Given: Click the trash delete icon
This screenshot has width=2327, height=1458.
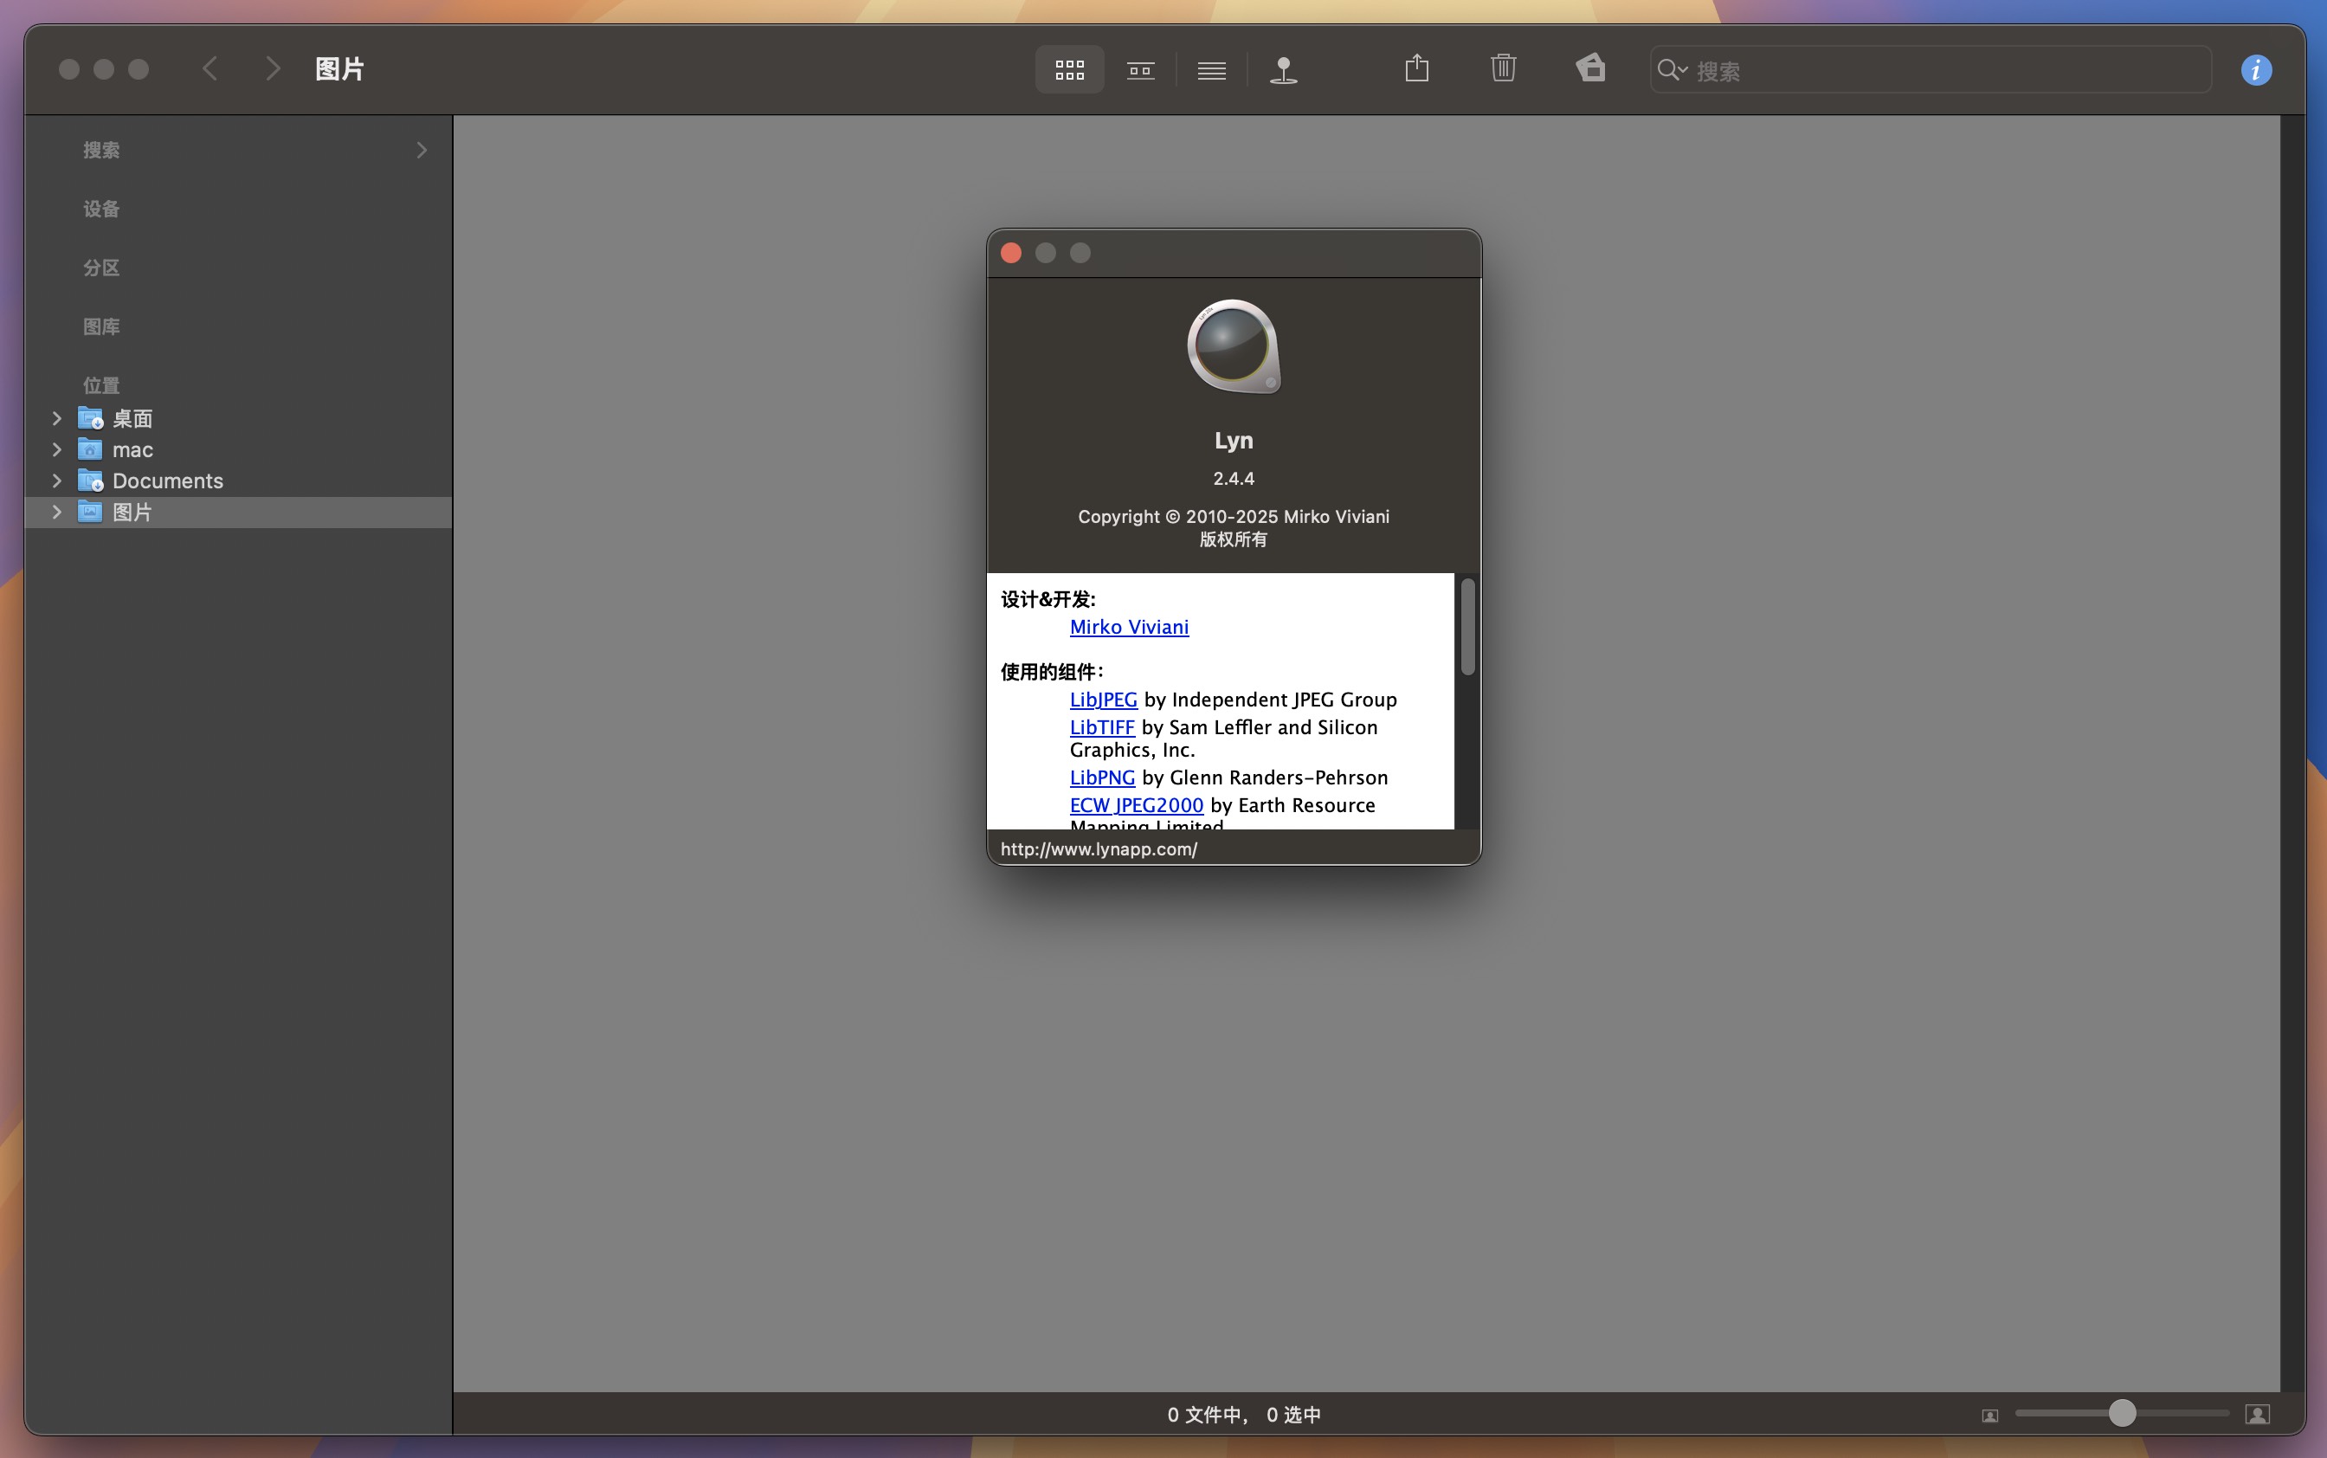Looking at the screenshot, I should [1503, 69].
